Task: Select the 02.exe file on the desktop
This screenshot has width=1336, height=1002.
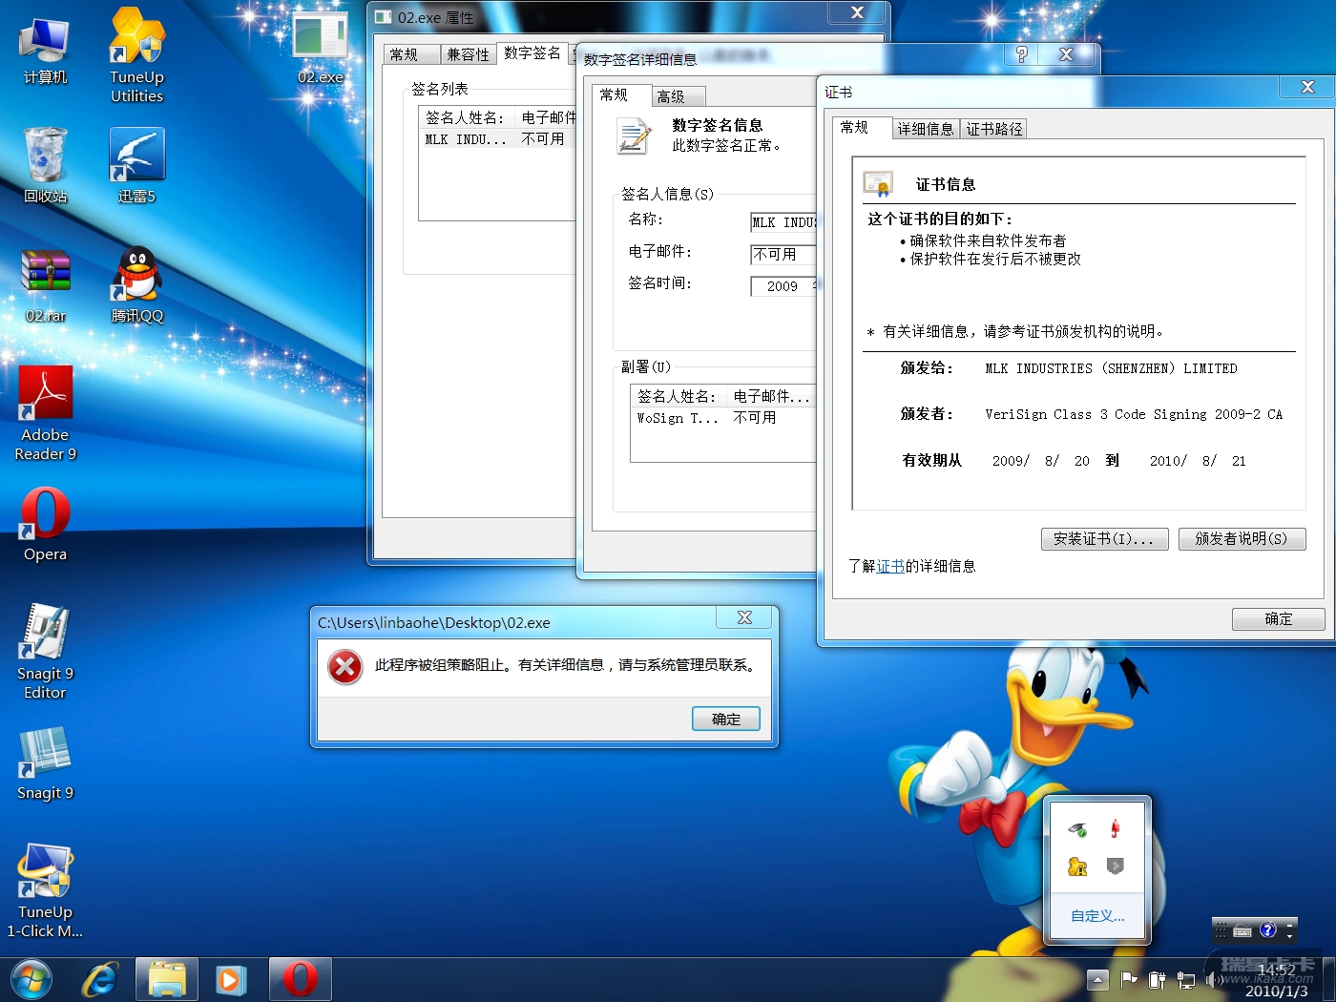Action: click(x=320, y=50)
